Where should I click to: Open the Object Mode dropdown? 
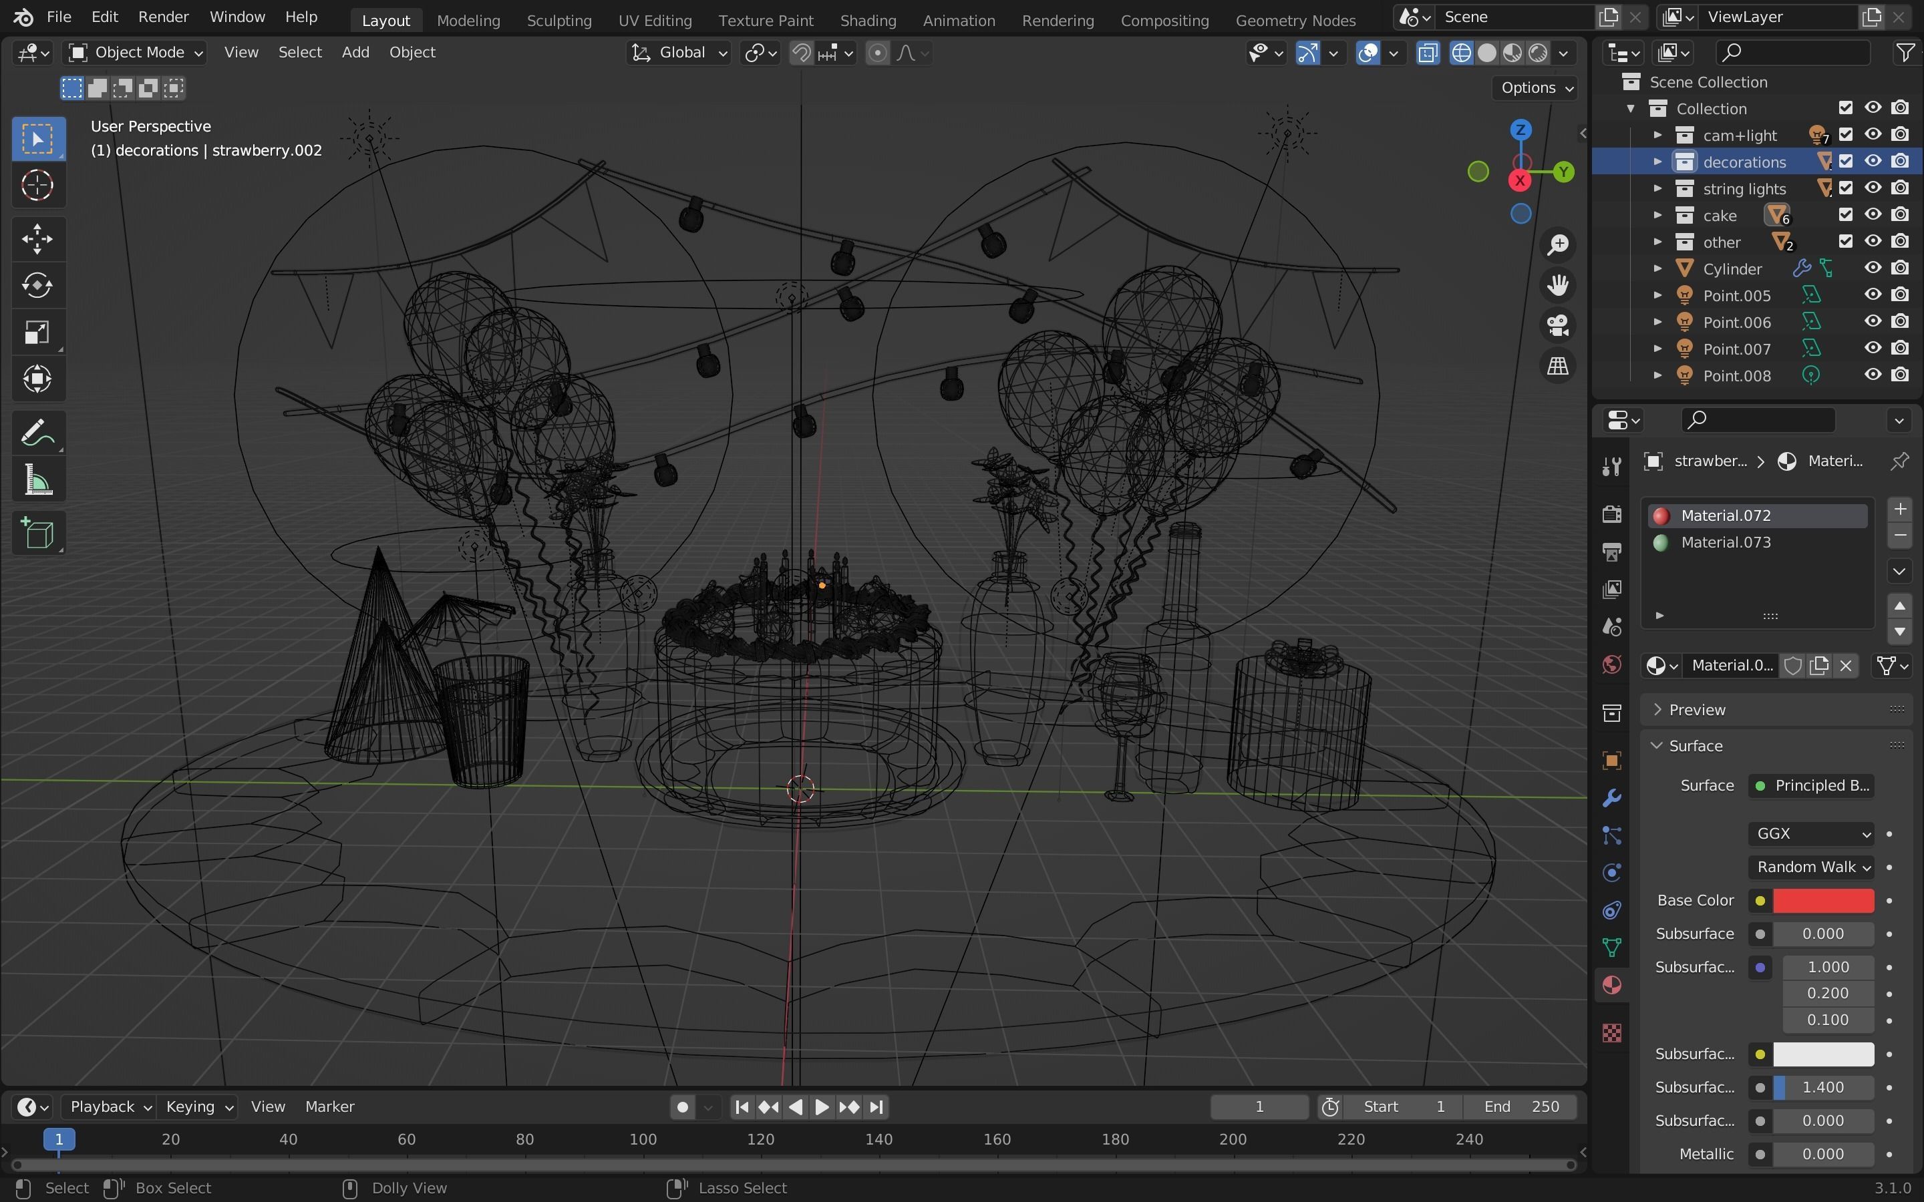pyautogui.click(x=136, y=53)
